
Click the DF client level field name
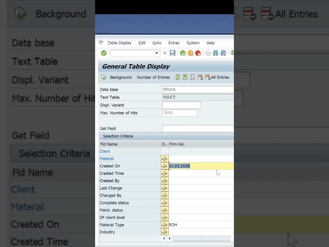tap(112, 217)
